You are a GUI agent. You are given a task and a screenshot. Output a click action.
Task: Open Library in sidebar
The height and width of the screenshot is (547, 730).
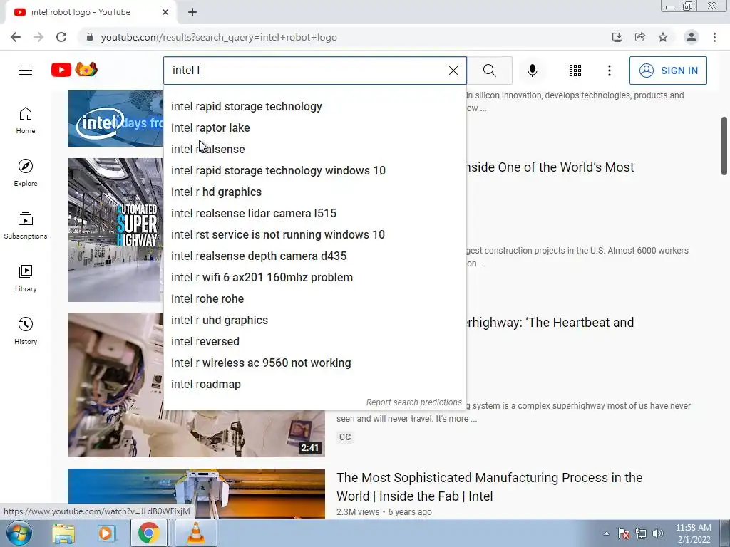pyautogui.click(x=26, y=278)
